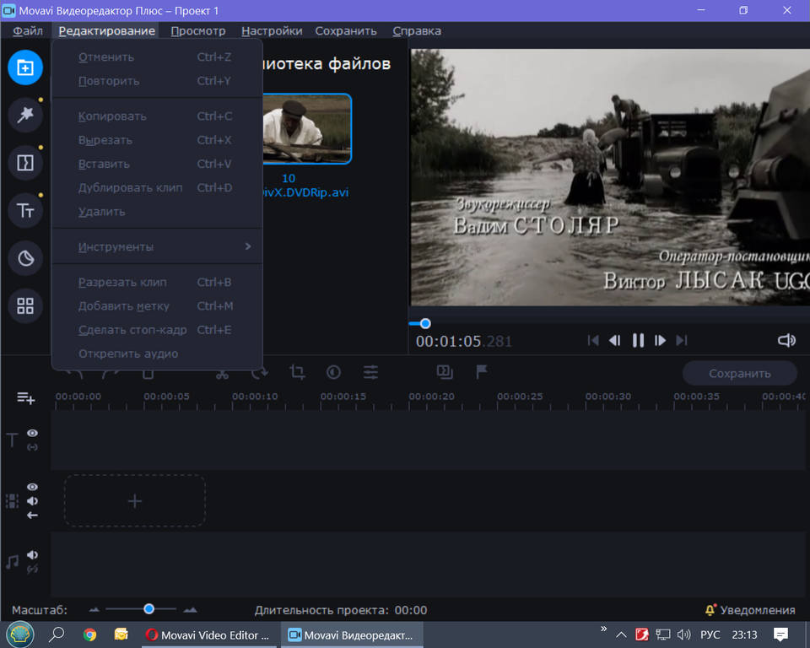The image size is (810, 648).
Task: Zoom out timeline with small mountains icon
Action: (94, 610)
